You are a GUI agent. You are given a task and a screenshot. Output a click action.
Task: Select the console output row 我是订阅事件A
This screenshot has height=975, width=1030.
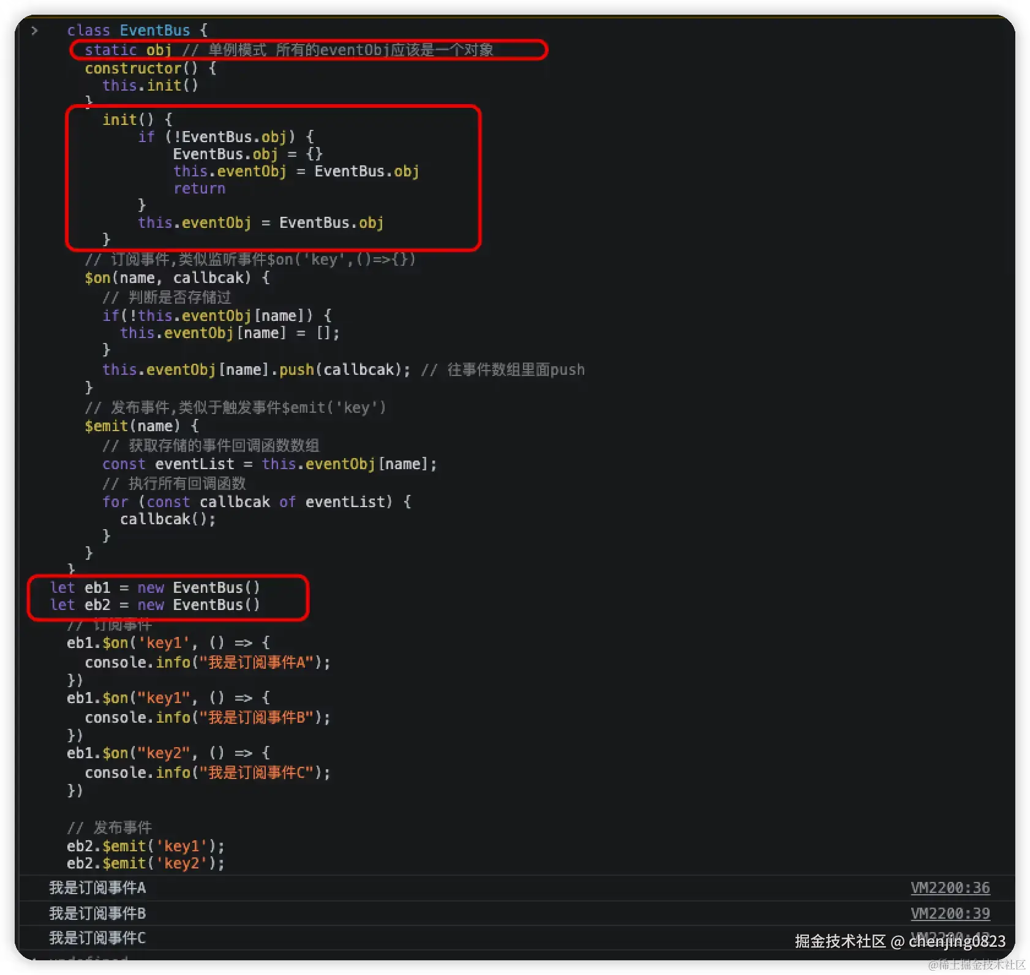tap(517, 888)
